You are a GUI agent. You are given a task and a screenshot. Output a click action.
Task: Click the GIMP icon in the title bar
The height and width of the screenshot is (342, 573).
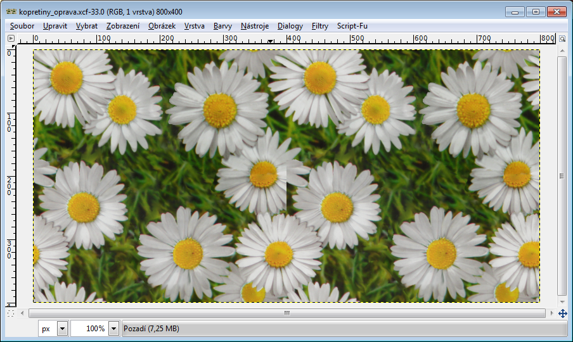point(11,11)
